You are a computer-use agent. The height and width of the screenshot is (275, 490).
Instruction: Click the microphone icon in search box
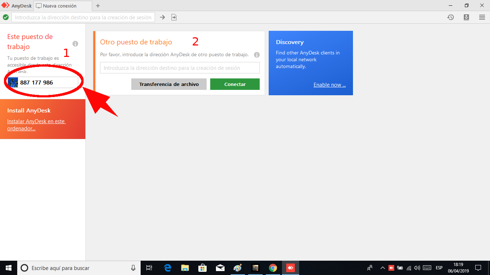[x=133, y=268]
